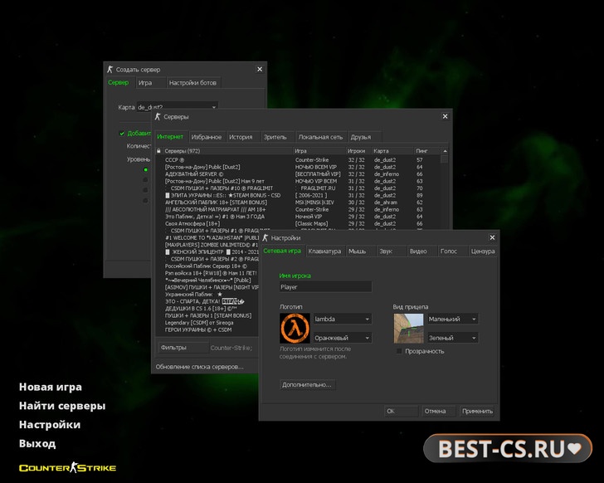This screenshot has height=483, width=604.
Task: Sort by Карта column header
Action: tap(392, 151)
